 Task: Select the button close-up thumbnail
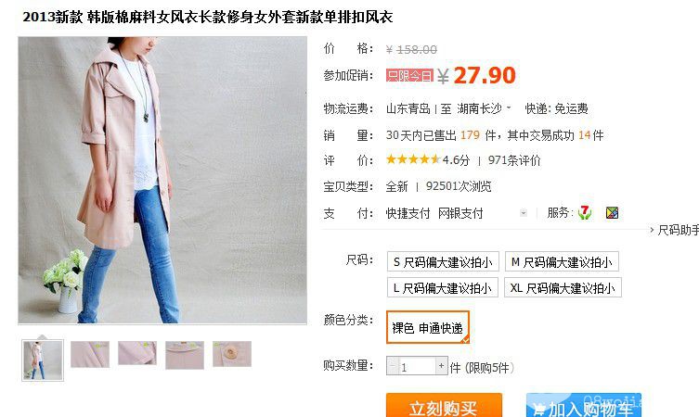(232, 354)
